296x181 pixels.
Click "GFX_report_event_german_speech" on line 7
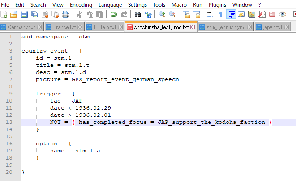tap(125, 79)
